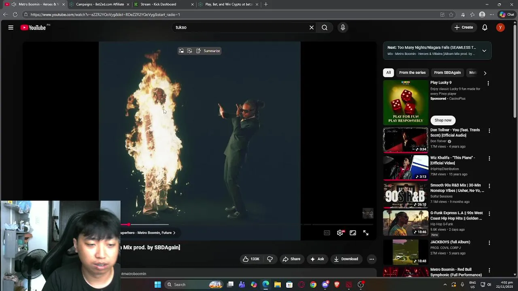Select the From the series chip
Viewport: 518px width, 291px height.
[x=412, y=73]
